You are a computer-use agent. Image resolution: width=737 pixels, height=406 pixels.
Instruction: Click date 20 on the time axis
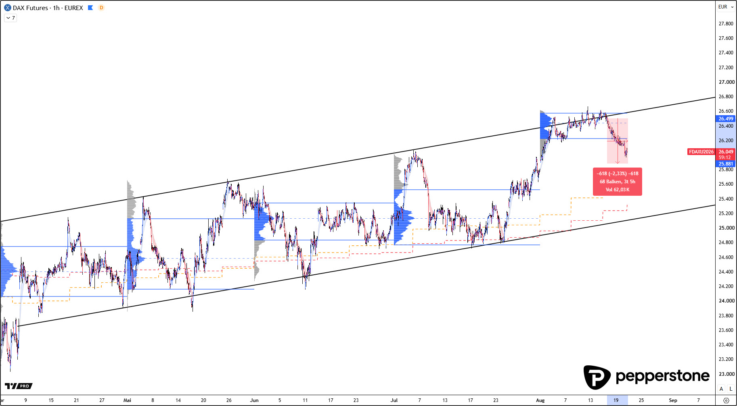click(x=203, y=400)
